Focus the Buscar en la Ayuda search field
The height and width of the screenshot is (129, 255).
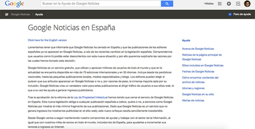click(x=101, y=4)
